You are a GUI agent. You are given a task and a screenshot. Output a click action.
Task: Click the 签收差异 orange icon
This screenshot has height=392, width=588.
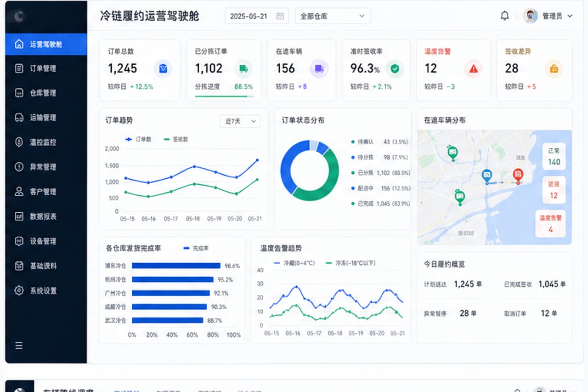[x=554, y=68]
